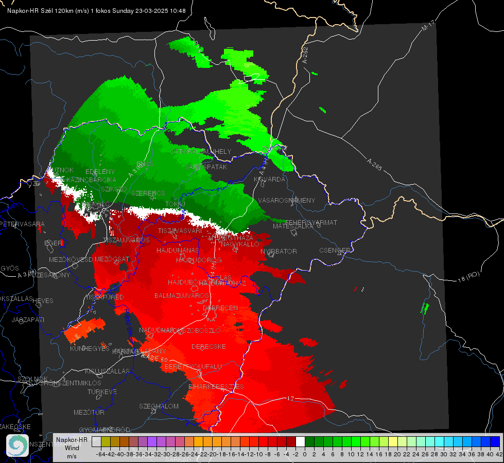Click the EDELENY city label
The width and height of the screenshot is (504, 463).
[100, 172]
